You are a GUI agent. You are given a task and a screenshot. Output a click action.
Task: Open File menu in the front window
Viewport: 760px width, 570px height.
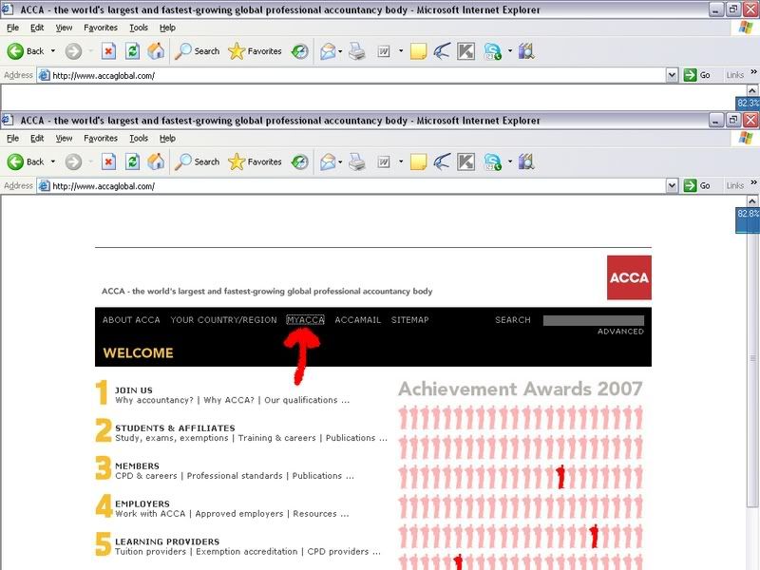point(12,139)
